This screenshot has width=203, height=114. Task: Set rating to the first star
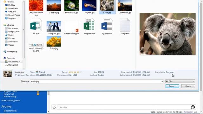click(x=70, y=72)
